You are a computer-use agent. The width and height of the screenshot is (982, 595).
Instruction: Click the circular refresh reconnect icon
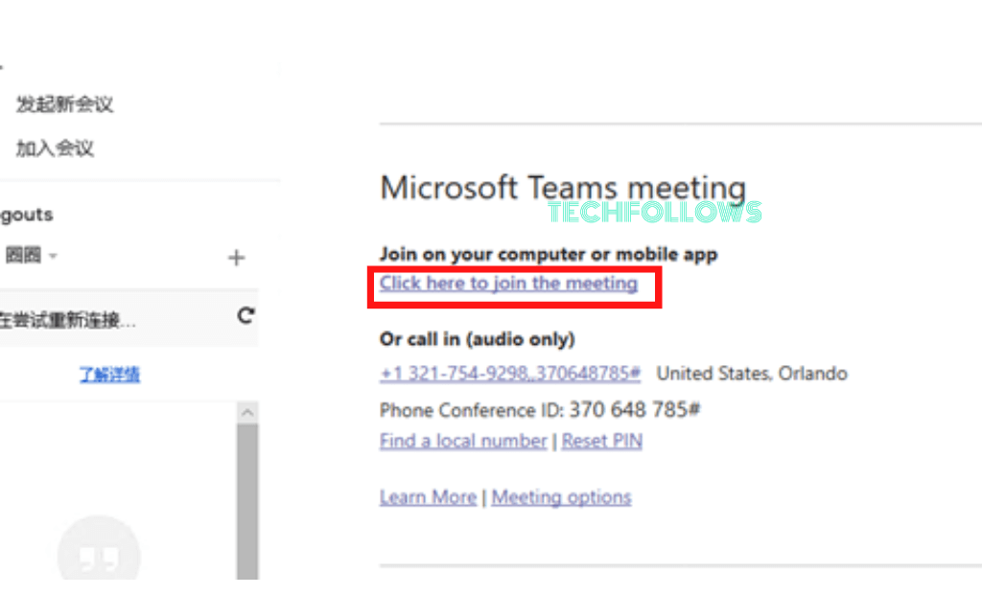coord(245,315)
